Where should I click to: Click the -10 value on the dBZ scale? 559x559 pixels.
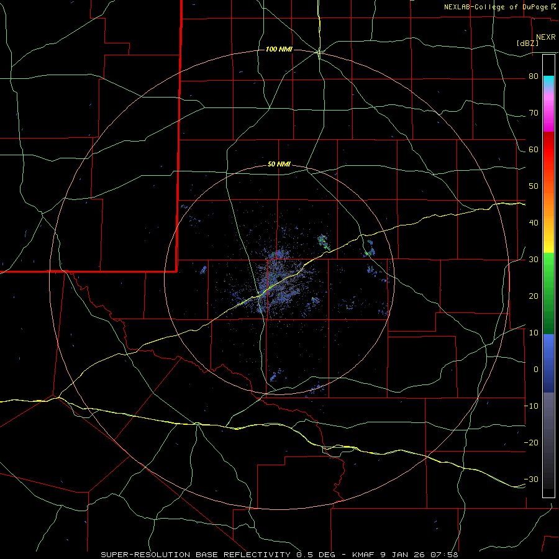531,406
